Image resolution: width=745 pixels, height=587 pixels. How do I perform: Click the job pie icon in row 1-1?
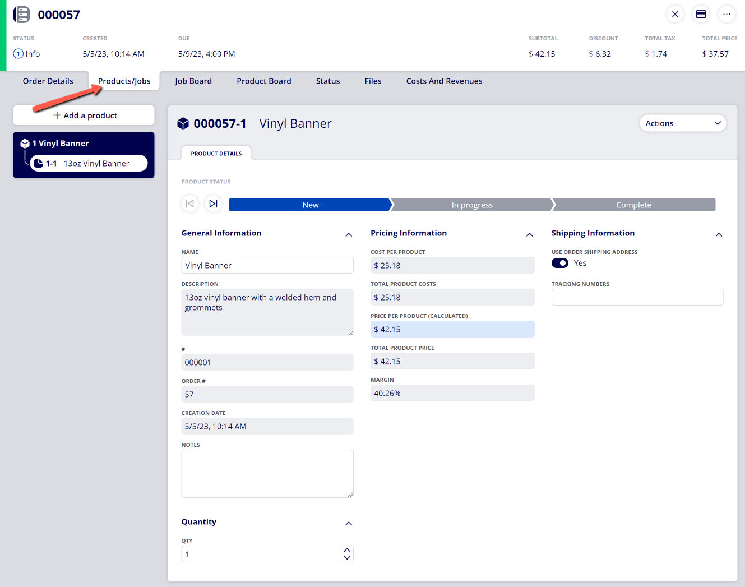(x=38, y=163)
